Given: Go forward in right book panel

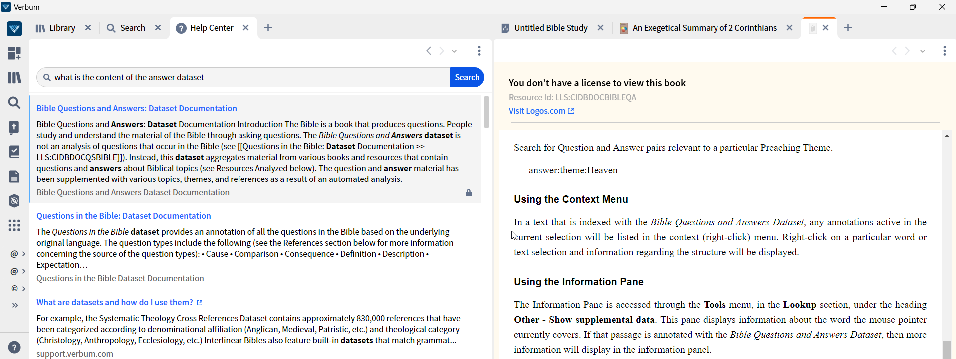Looking at the screenshot, I should click(x=907, y=51).
